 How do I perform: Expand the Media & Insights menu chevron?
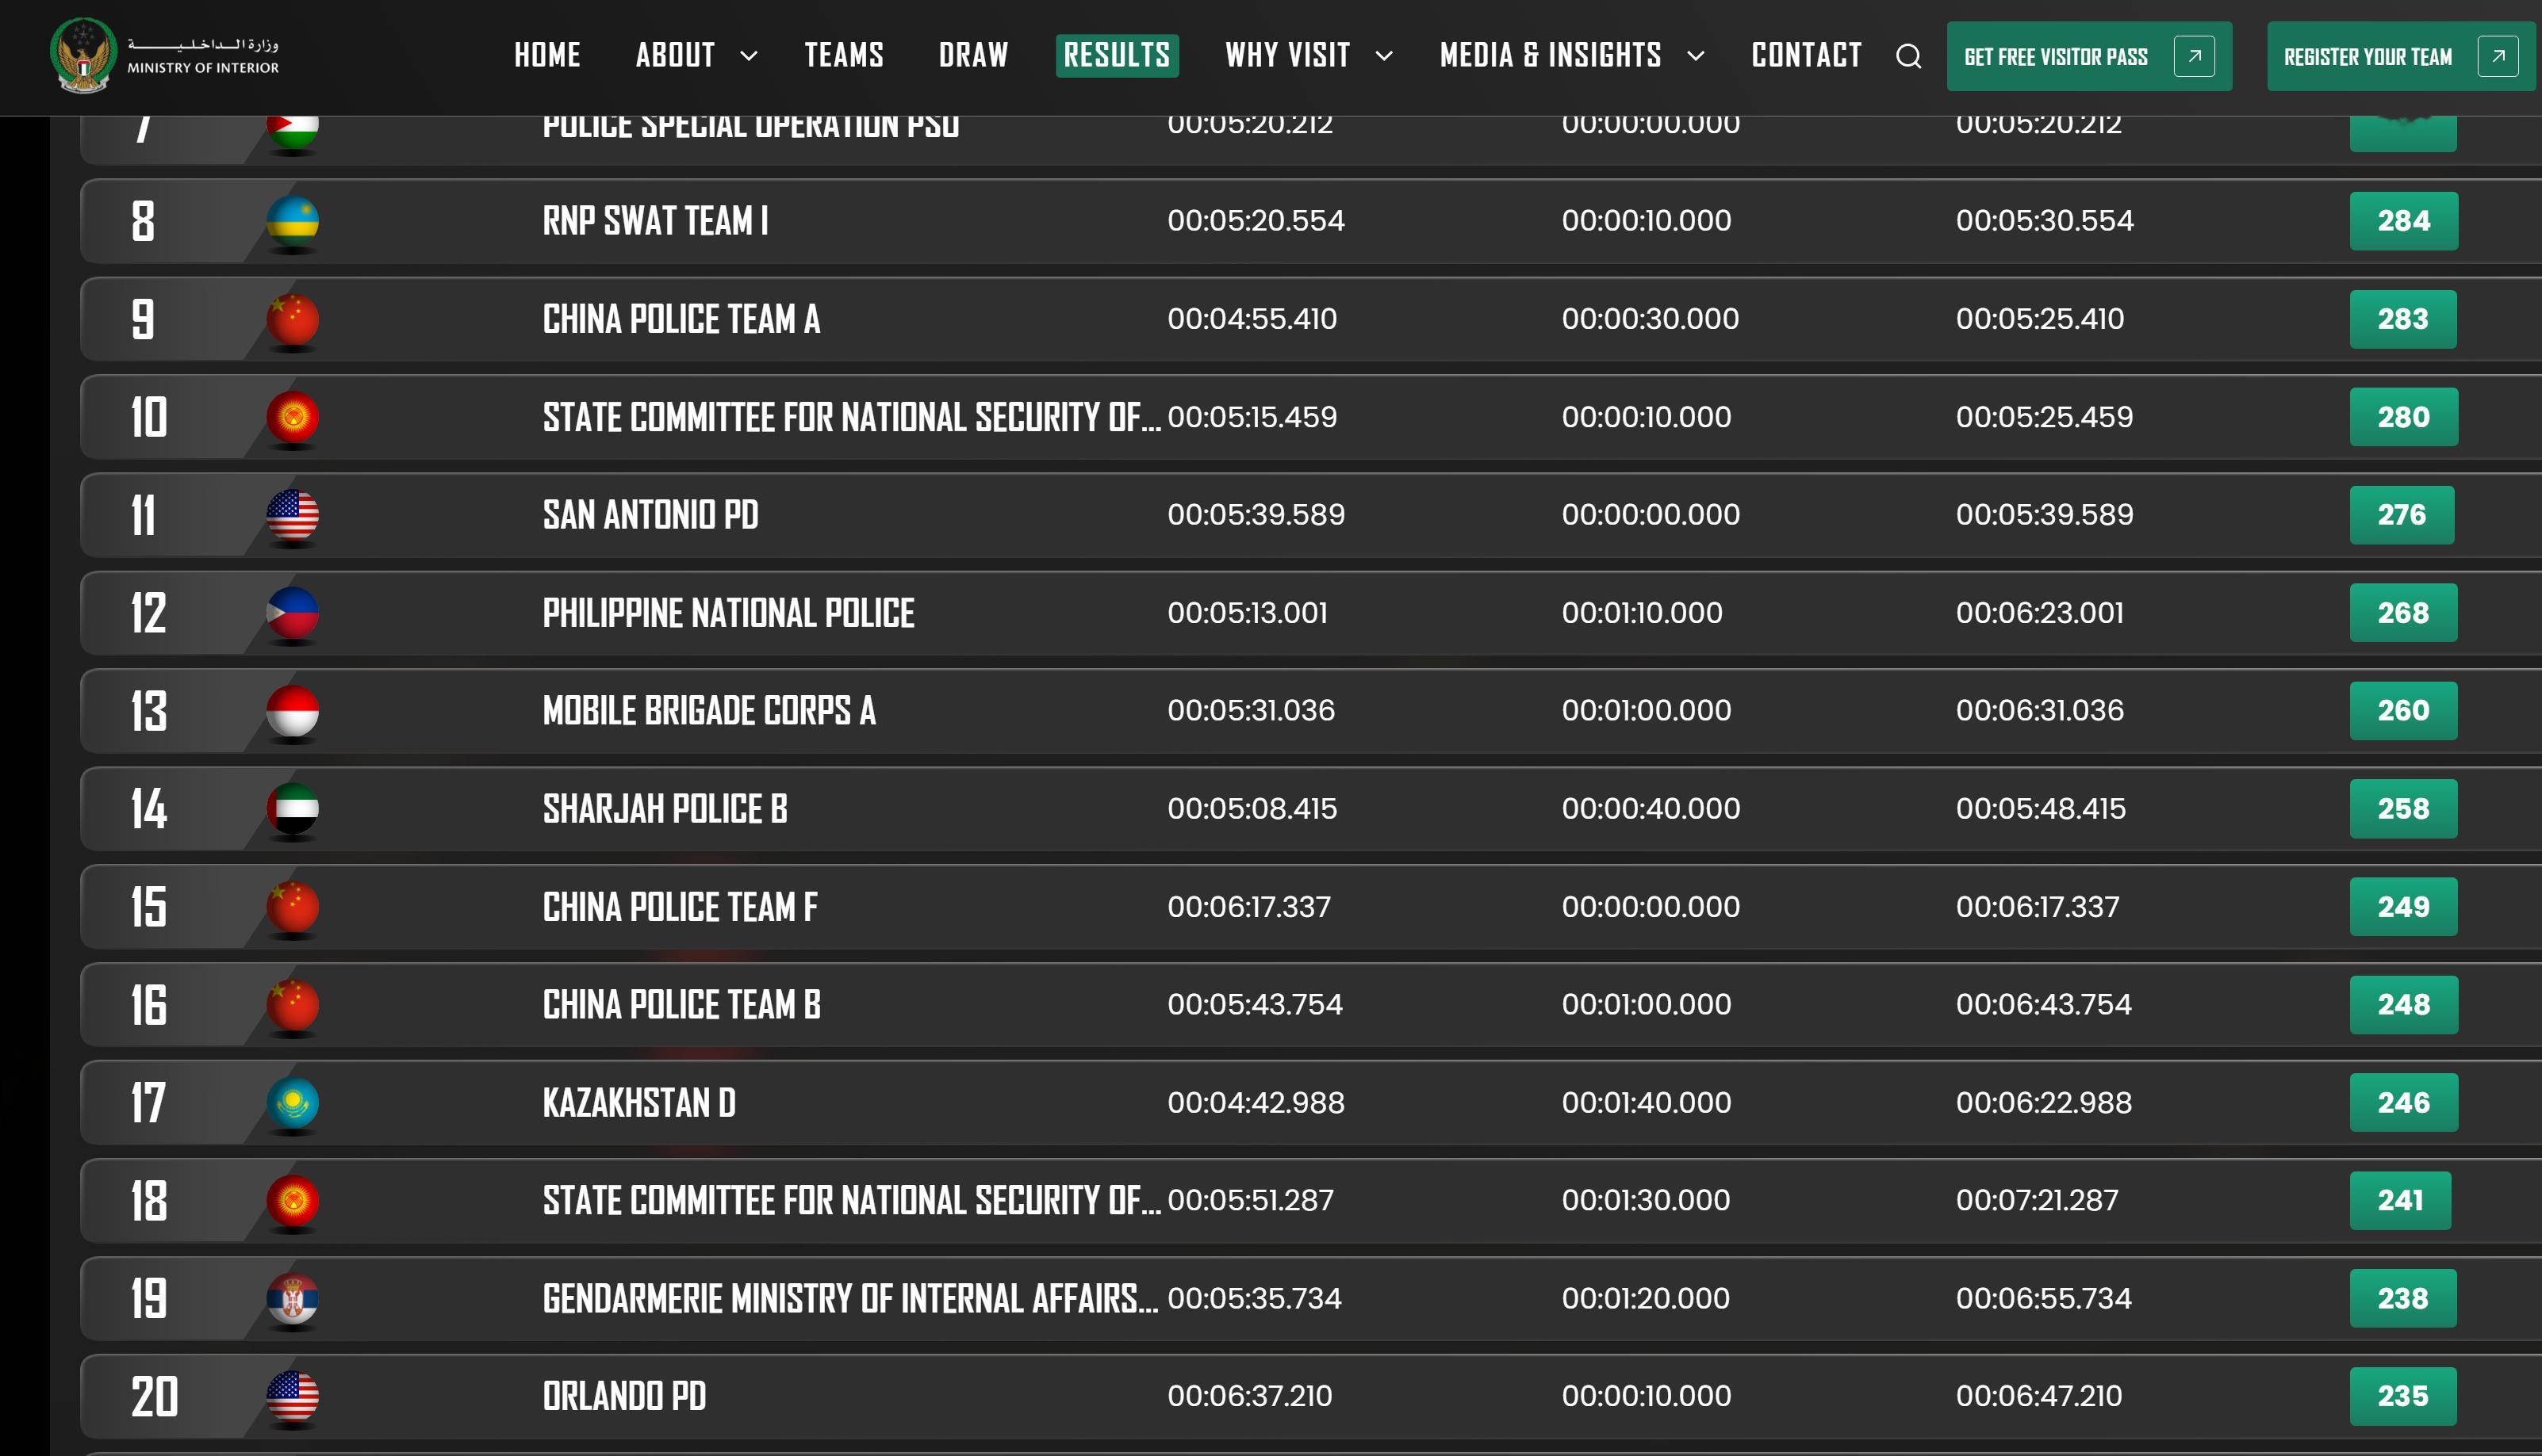(1696, 56)
